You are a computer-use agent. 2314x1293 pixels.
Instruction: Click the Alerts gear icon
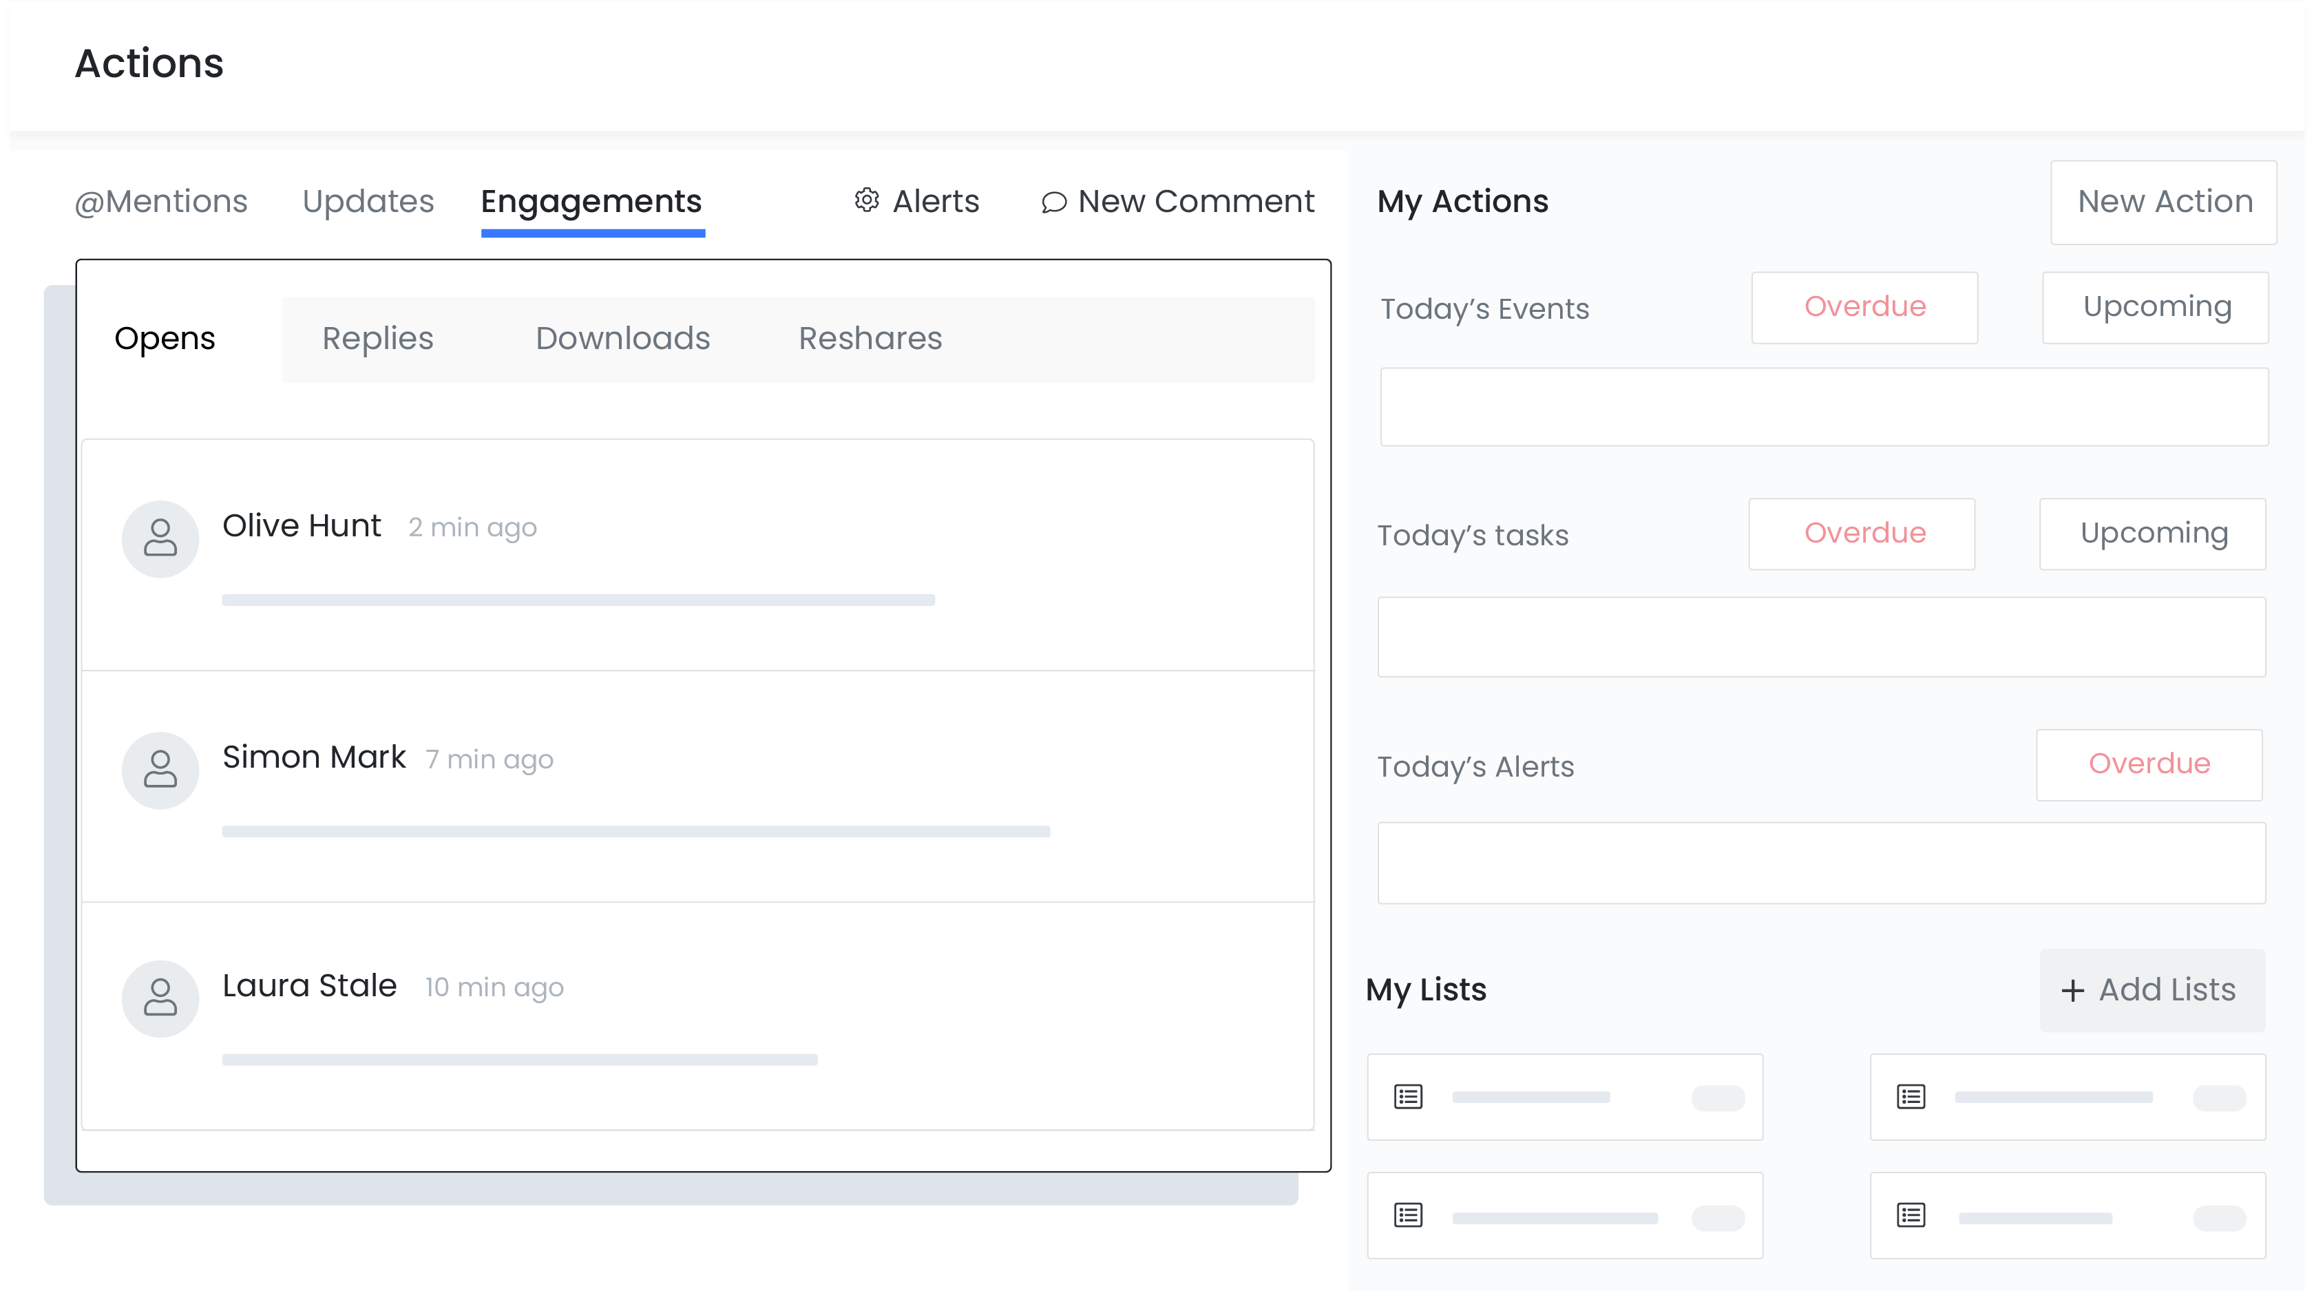click(866, 200)
